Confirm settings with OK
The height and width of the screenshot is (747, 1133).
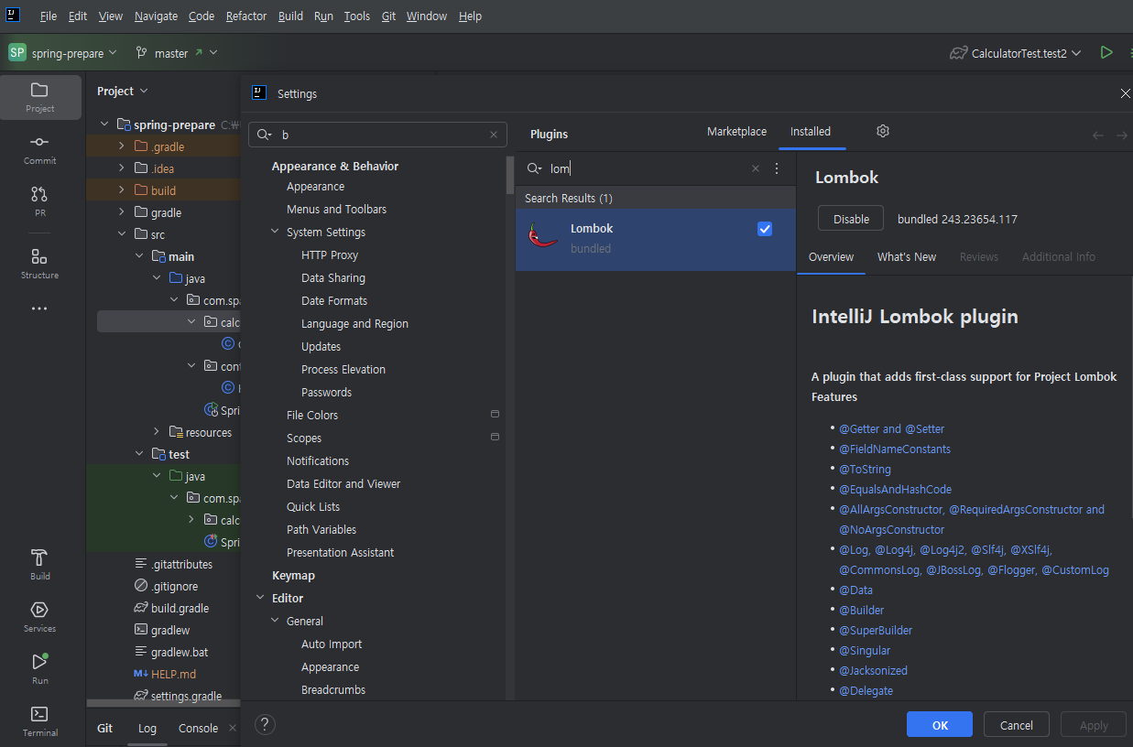tap(940, 725)
